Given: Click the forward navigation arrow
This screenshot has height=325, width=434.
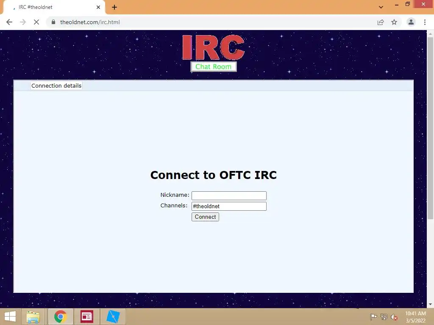Looking at the screenshot, I should click(x=23, y=22).
